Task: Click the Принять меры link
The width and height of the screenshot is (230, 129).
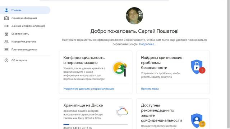Action: [150, 89]
